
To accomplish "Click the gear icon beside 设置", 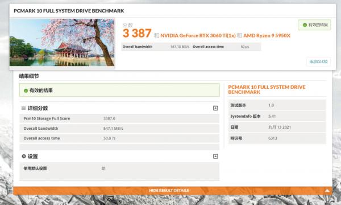I will click(x=24, y=156).
